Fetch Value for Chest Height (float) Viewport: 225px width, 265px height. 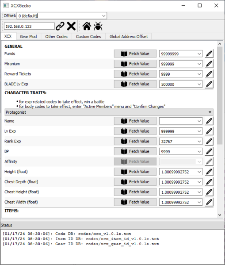coord(135,192)
